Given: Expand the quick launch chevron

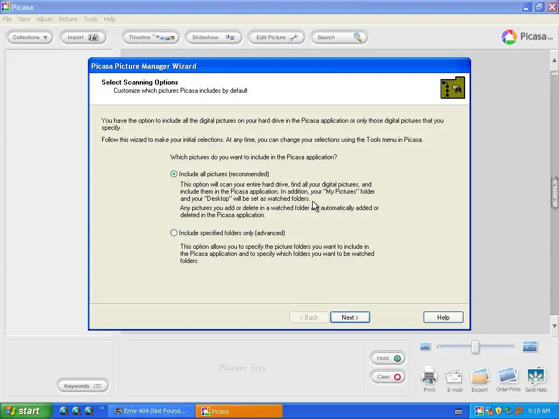Looking at the screenshot, I should 102,408.
